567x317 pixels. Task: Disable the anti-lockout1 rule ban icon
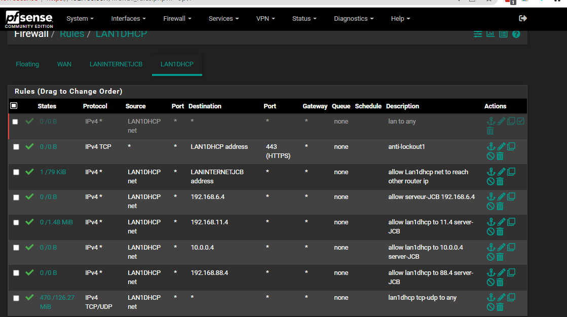point(490,156)
